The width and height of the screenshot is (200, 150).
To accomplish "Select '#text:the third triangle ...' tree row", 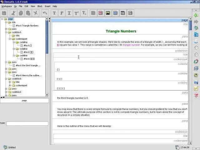I will (x=28, y=65).
